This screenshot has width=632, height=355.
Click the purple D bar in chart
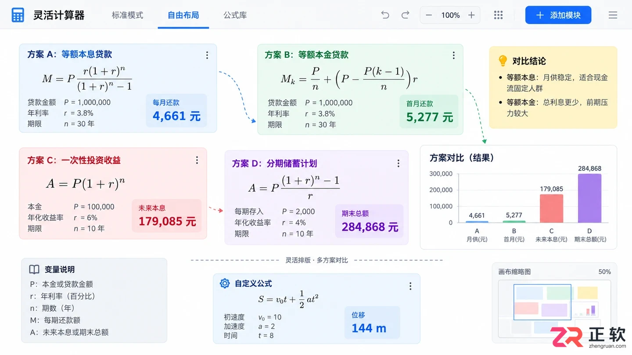point(589,198)
